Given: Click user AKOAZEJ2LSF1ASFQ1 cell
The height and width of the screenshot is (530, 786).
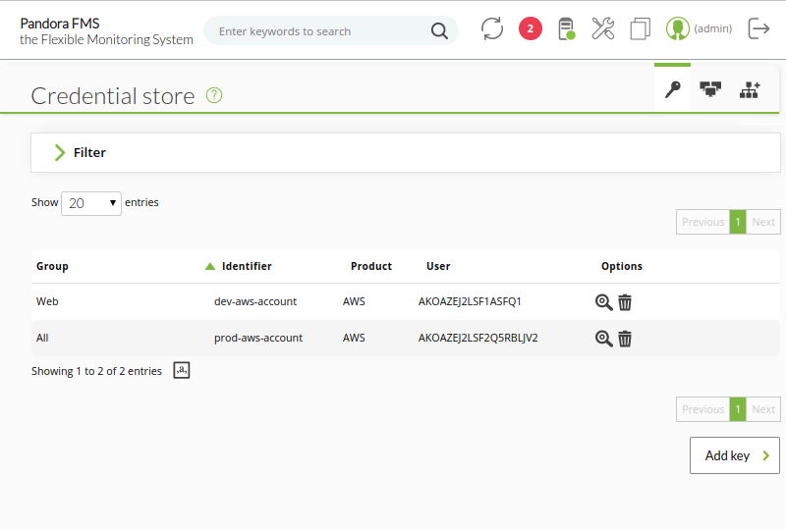Looking at the screenshot, I should 470,301.
